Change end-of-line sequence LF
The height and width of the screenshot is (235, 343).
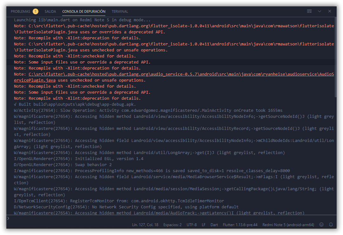pyautogui.click(x=203, y=225)
